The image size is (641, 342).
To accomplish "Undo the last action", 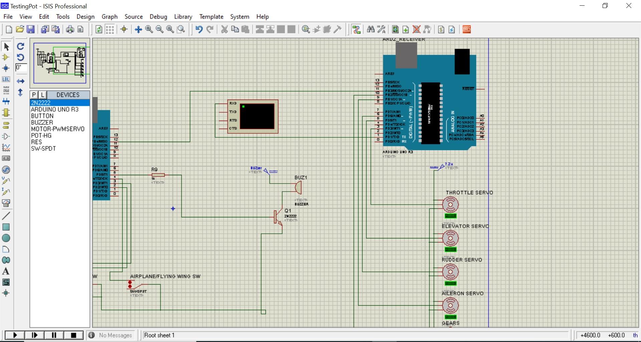I will [199, 29].
